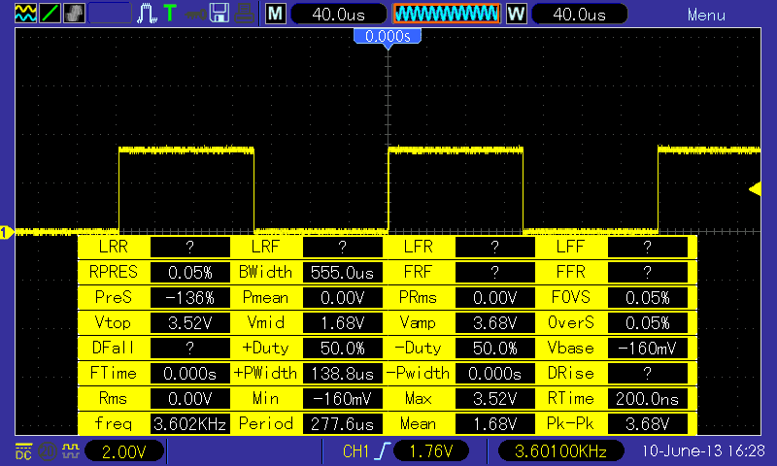This screenshot has width=777, height=466.
Task: Click the Min value -160mV
Action: click(343, 399)
